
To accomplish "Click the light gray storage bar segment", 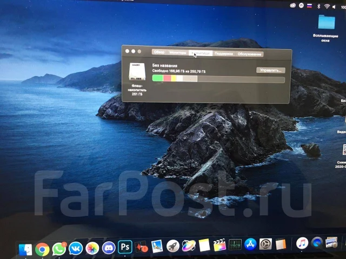I will pos(190,79).
